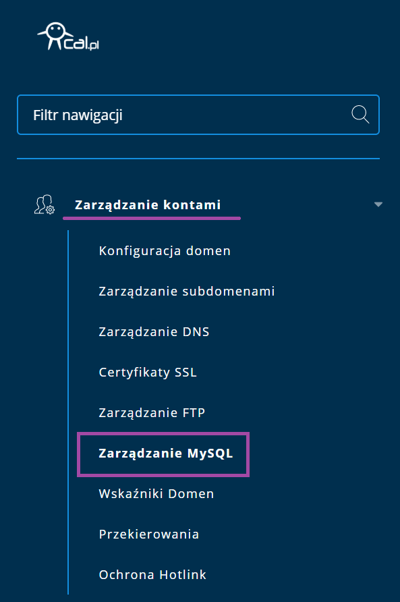
Task: Click the Filtr nawigacji placeholder text
Action: pos(78,115)
